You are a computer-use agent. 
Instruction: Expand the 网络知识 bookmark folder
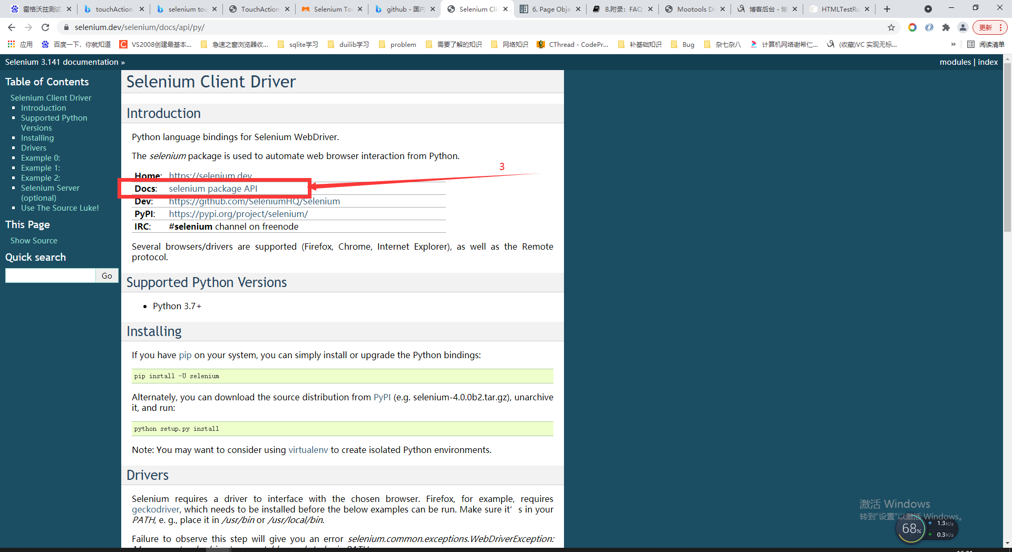tap(509, 44)
